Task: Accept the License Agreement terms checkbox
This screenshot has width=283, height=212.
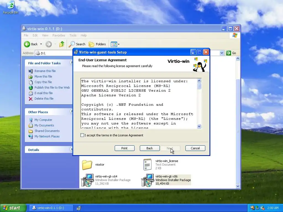Action: 82,135
